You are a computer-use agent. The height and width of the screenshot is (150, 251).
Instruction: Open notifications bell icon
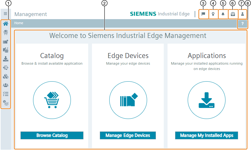[x=223, y=14]
